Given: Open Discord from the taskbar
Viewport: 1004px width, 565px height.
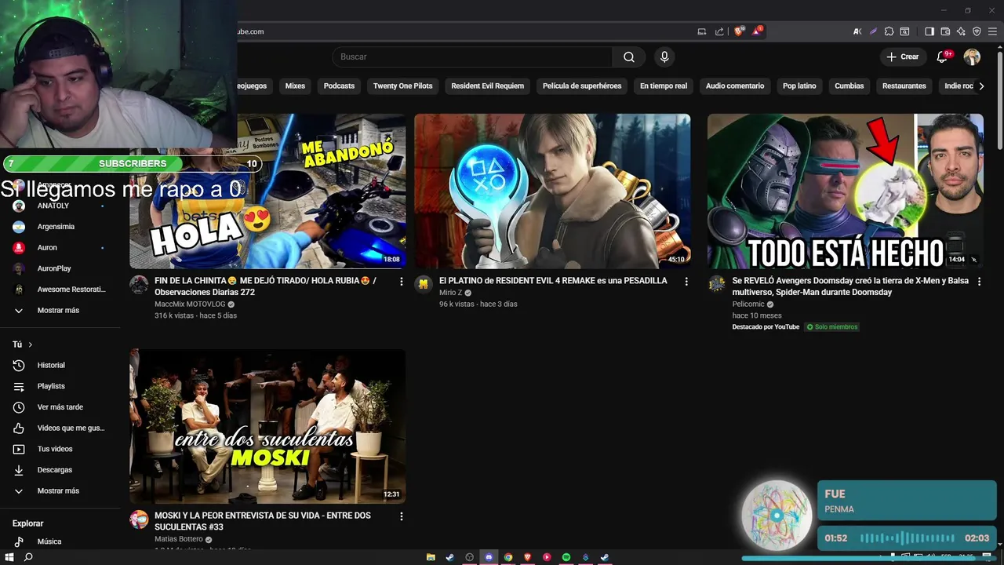Looking at the screenshot, I should pyautogui.click(x=489, y=557).
